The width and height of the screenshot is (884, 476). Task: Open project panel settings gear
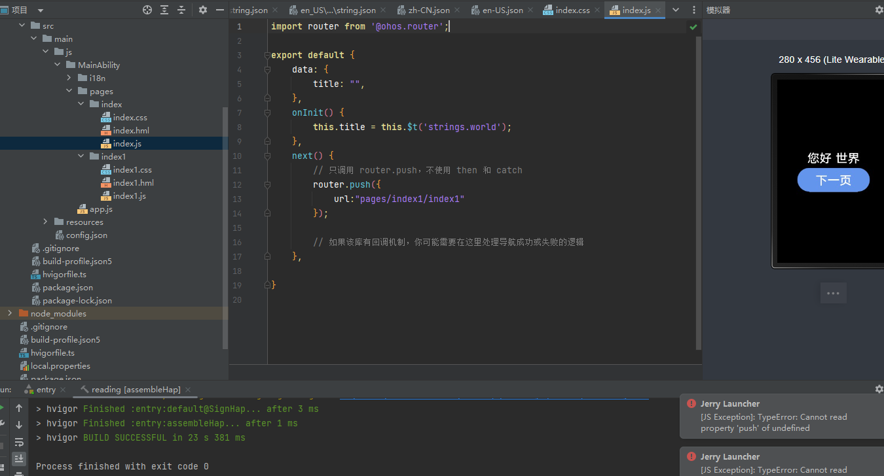pos(202,10)
